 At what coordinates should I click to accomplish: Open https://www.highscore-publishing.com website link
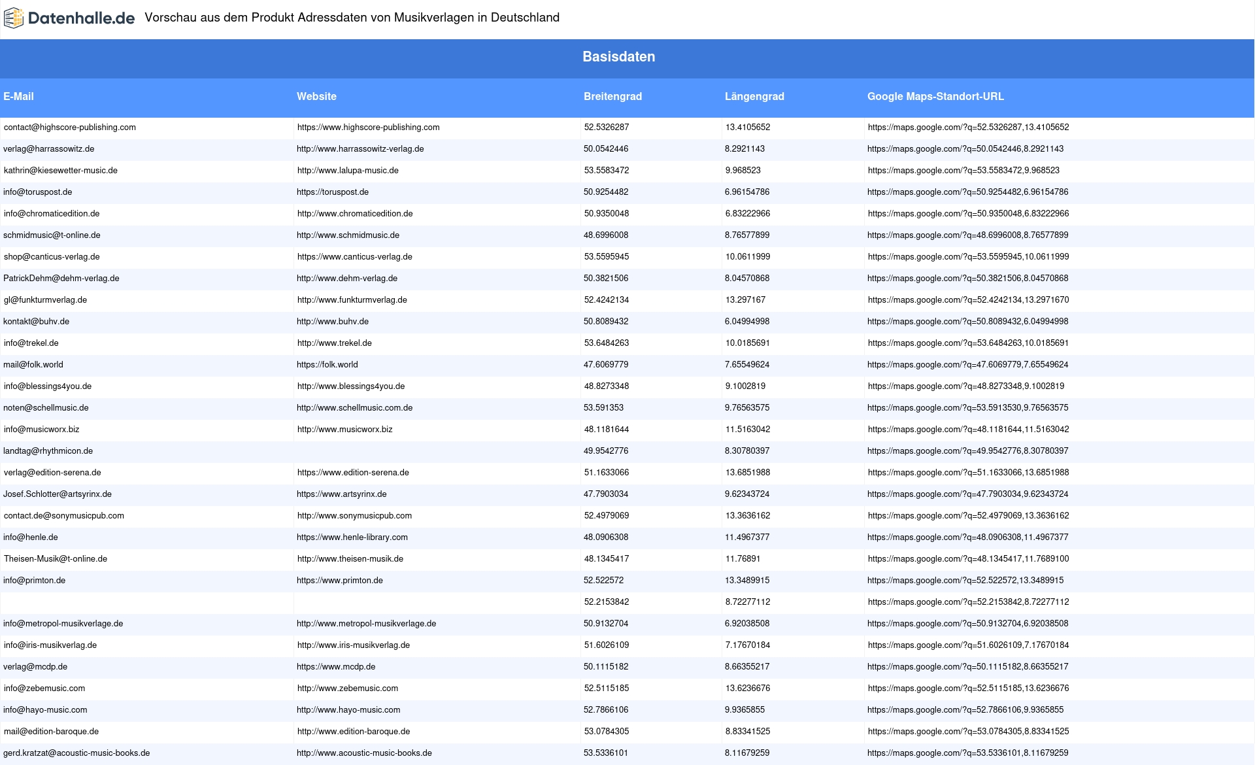pos(369,127)
